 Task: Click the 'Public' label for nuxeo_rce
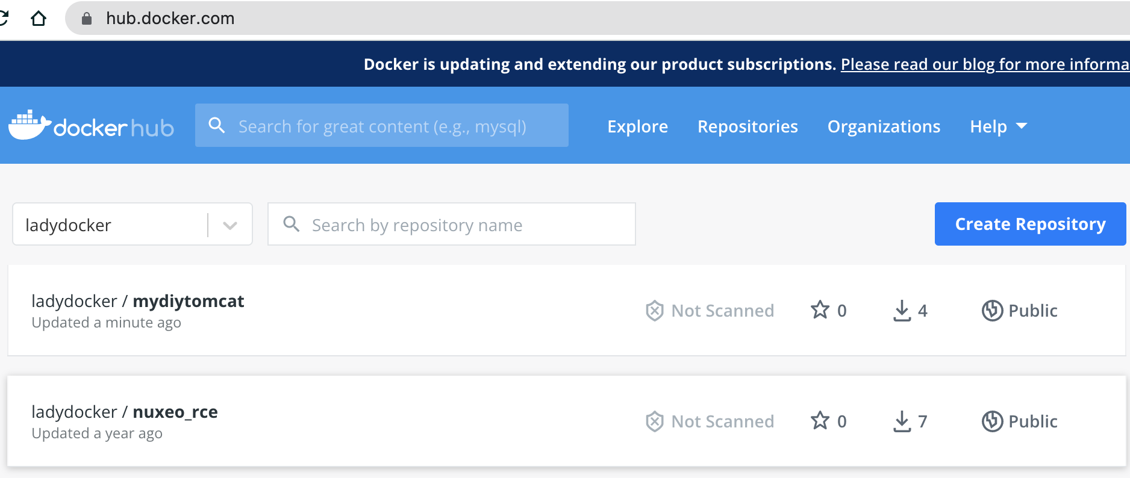(1033, 421)
